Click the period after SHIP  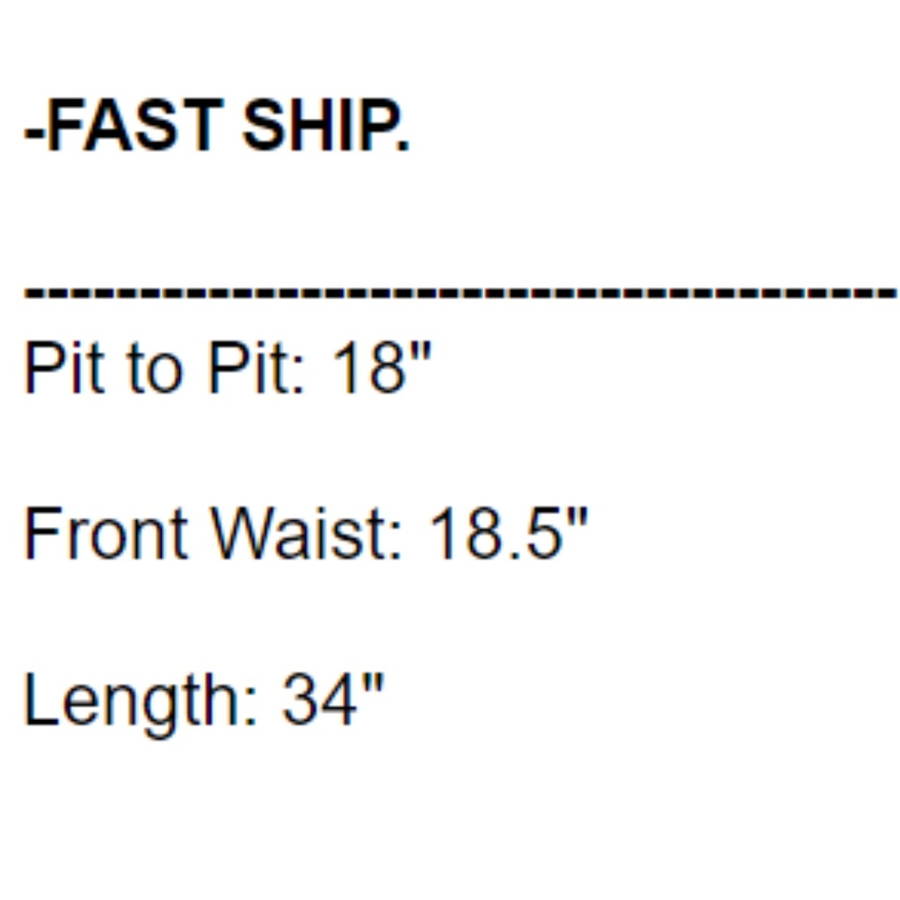(x=403, y=146)
